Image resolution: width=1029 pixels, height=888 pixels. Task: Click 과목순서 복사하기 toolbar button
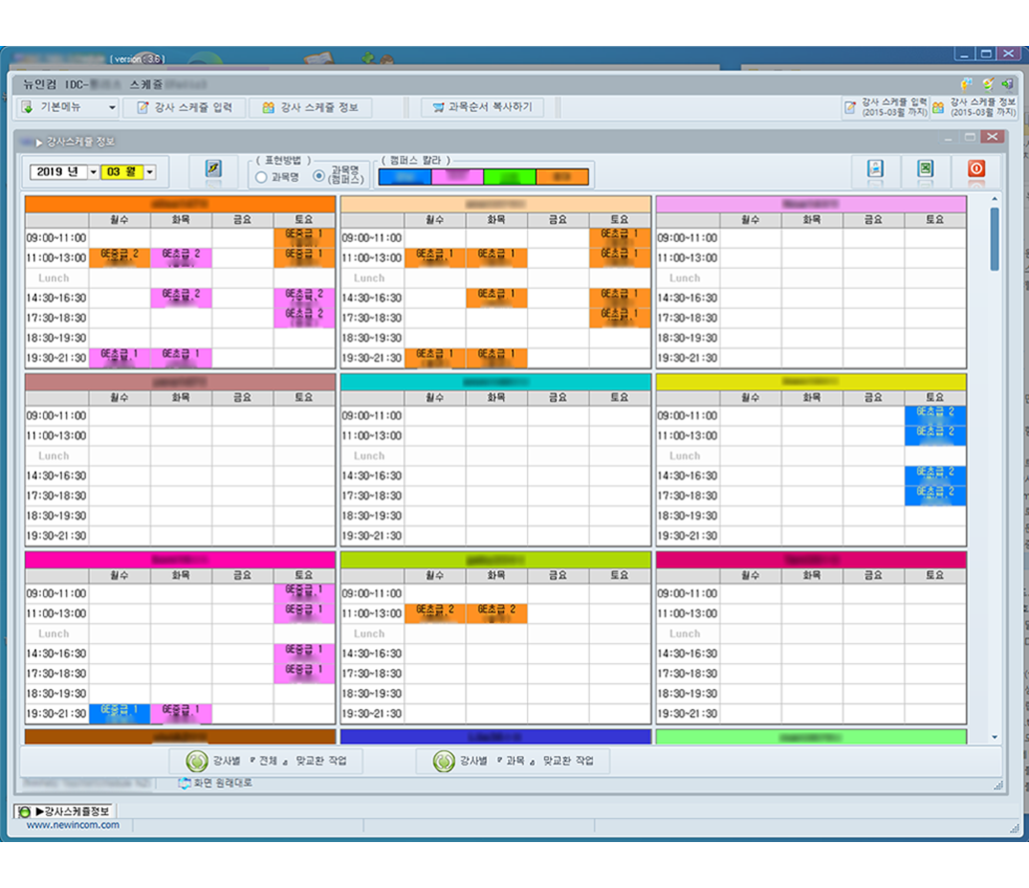click(482, 107)
